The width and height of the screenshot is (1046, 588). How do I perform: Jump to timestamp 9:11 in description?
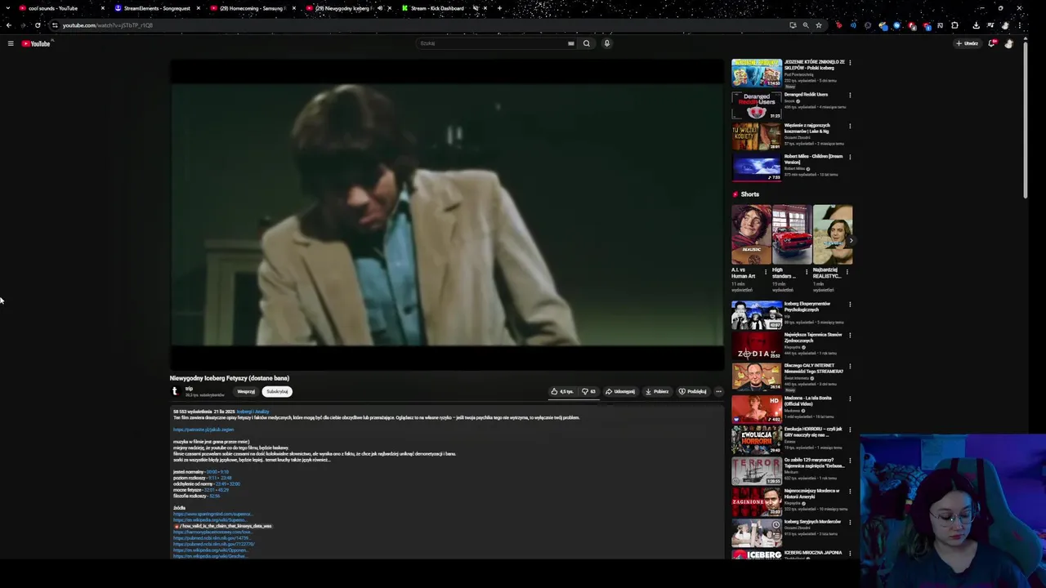click(x=212, y=478)
